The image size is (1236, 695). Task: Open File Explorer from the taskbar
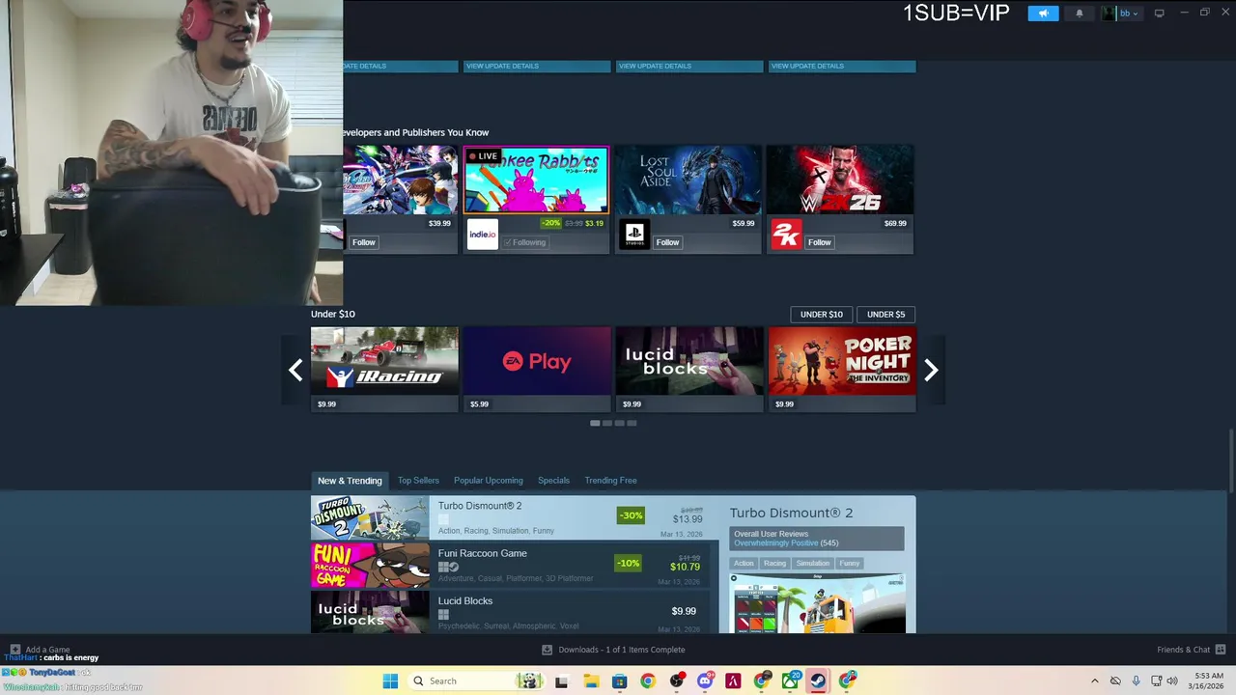(591, 681)
